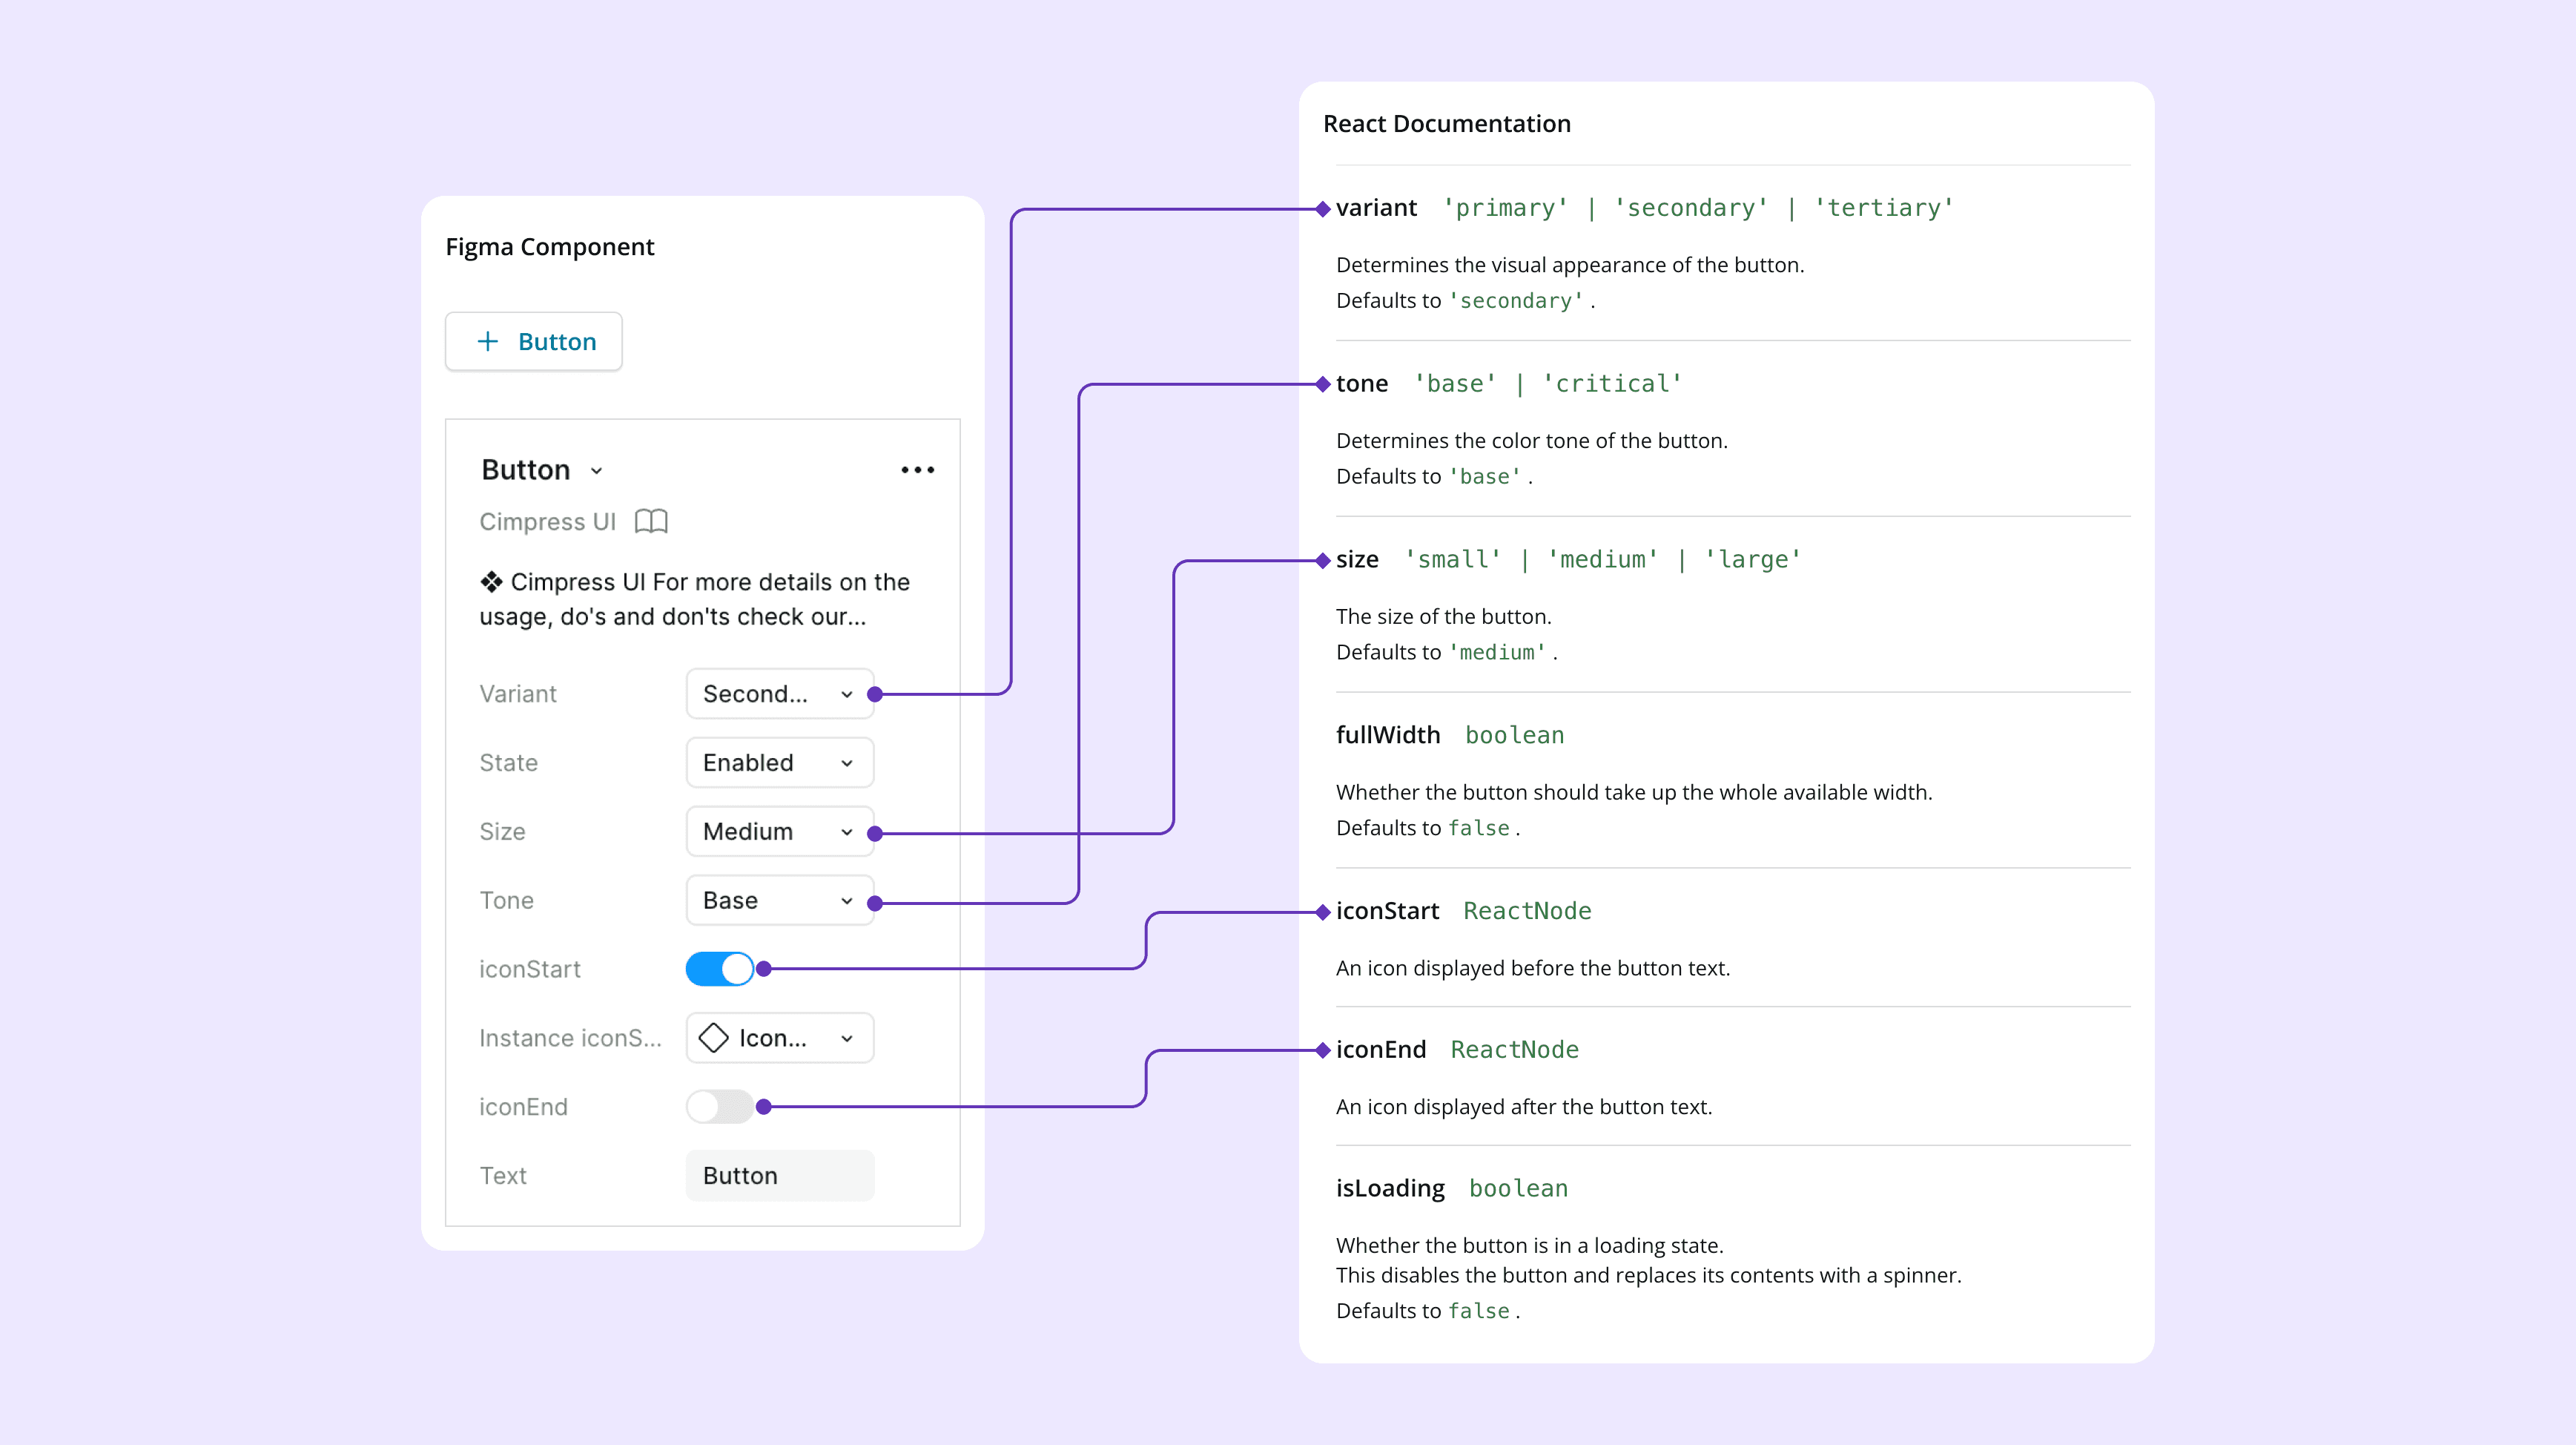Click the three-dot more options icon
This screenshot has width=2576, height=1445.
(x=917, y=470)
